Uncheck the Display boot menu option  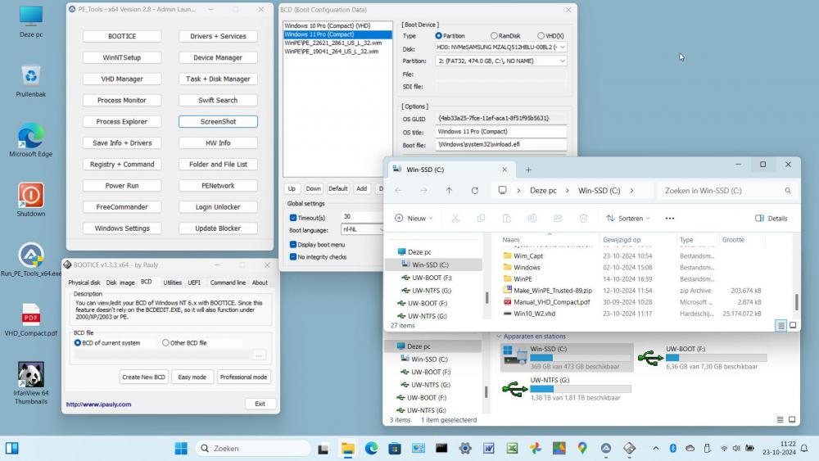[x=293, y=245]
